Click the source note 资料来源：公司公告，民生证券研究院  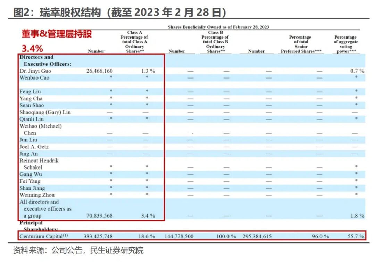pos(78,250)
